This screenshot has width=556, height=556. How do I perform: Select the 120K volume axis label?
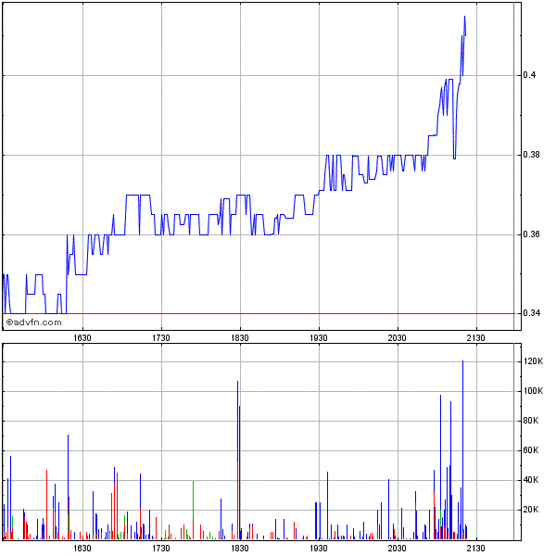(x=533, y=361)
